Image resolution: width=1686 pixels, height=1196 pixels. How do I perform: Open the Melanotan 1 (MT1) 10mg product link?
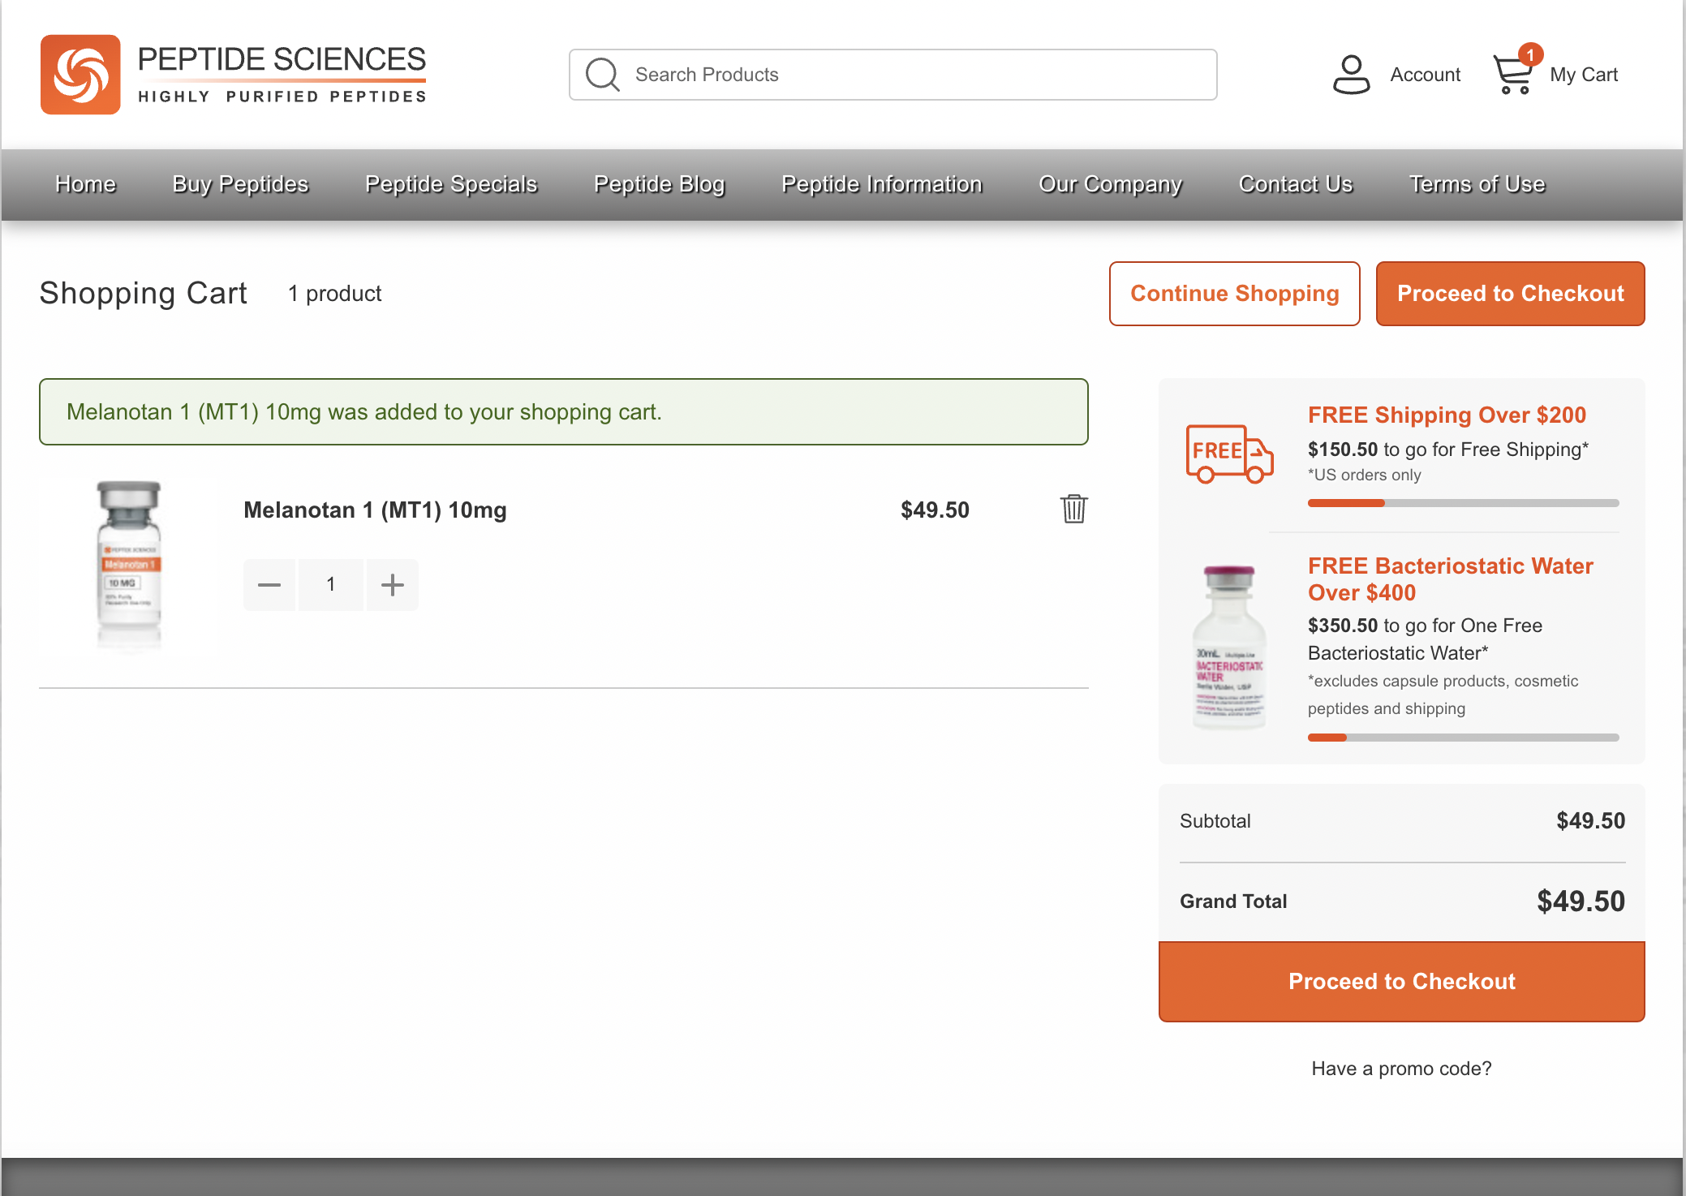click(375, 510)
